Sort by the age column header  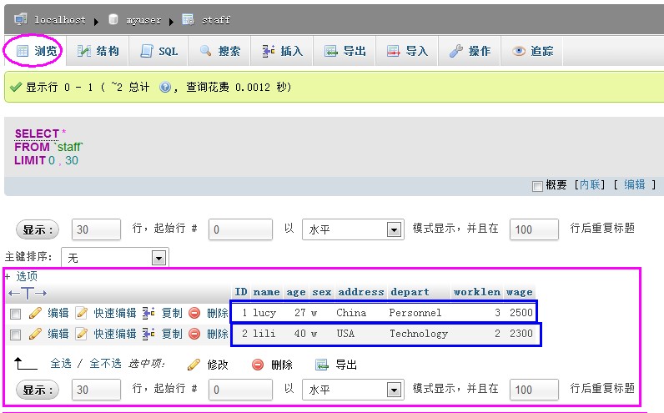[296, 292]
